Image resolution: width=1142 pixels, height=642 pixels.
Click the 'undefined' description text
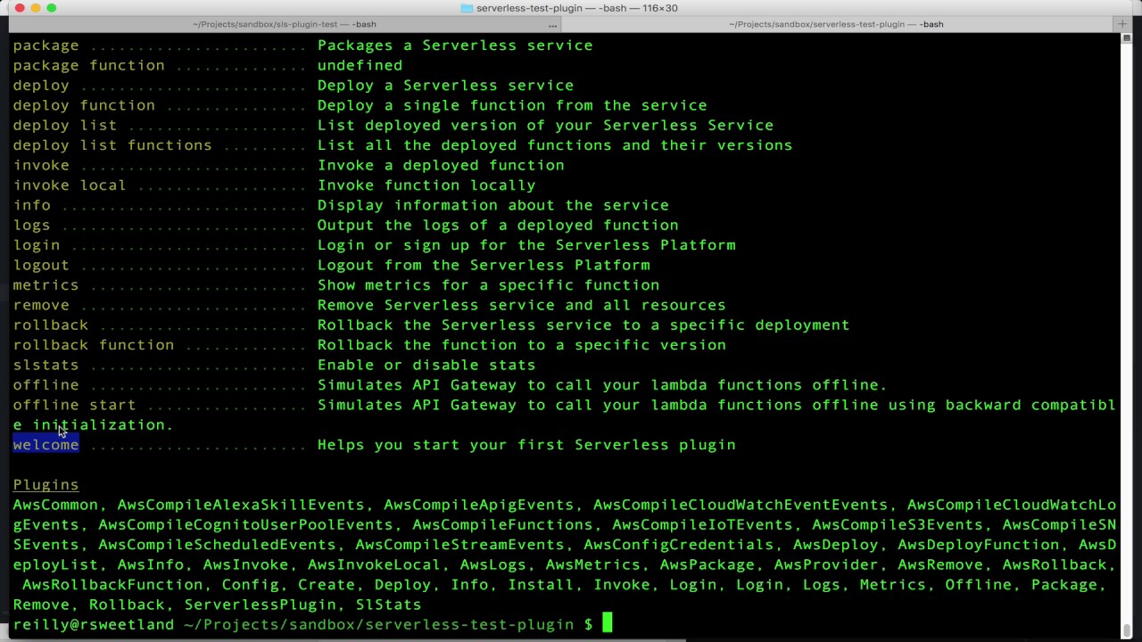pyautogui.click(x=360, y=65)
